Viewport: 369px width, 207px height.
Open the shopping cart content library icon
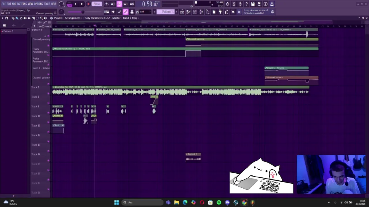click(239, 12)
